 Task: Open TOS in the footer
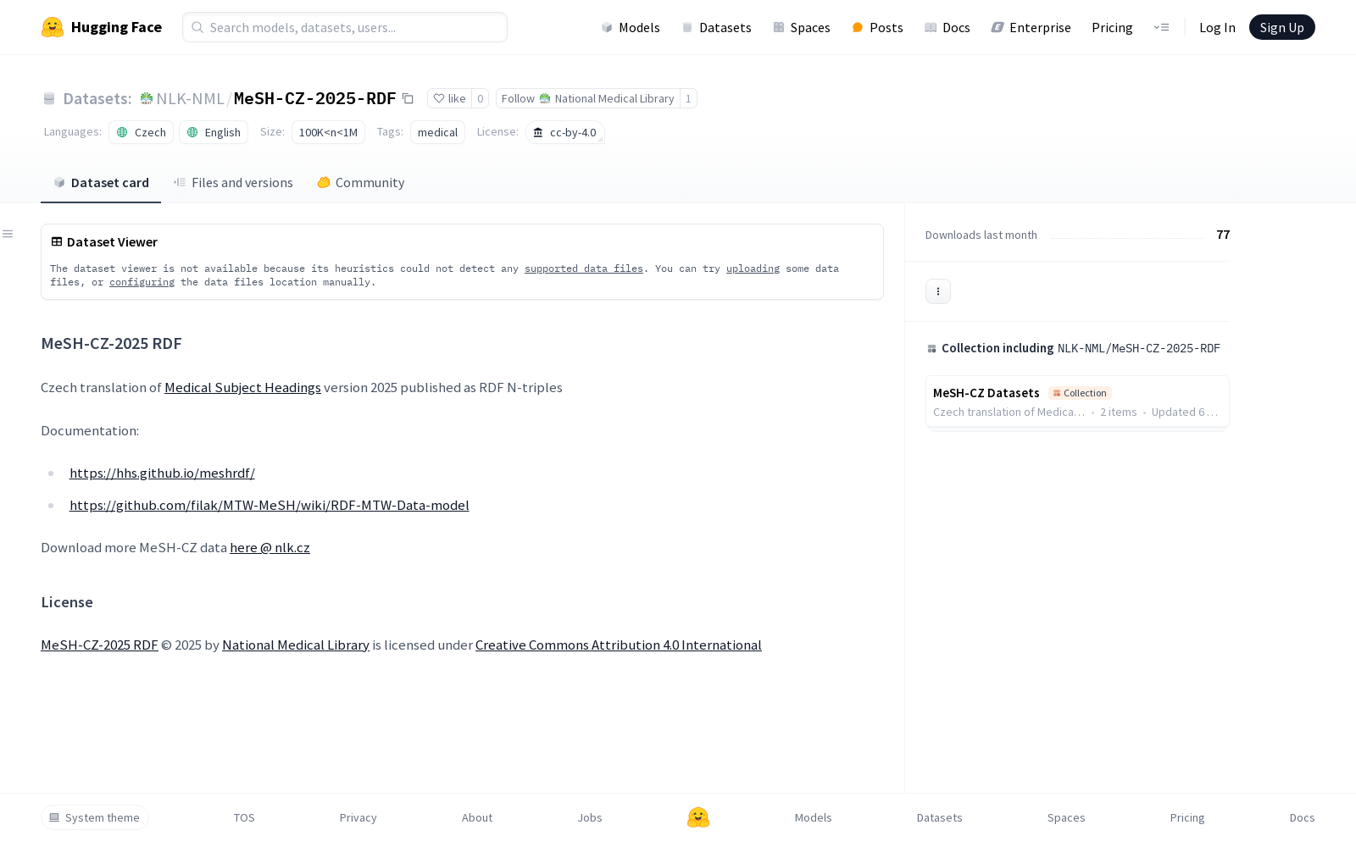pos(244,817)
